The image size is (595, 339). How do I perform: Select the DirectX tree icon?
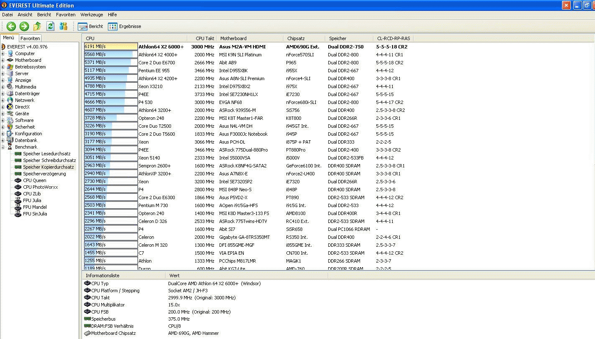coord(10,107)
